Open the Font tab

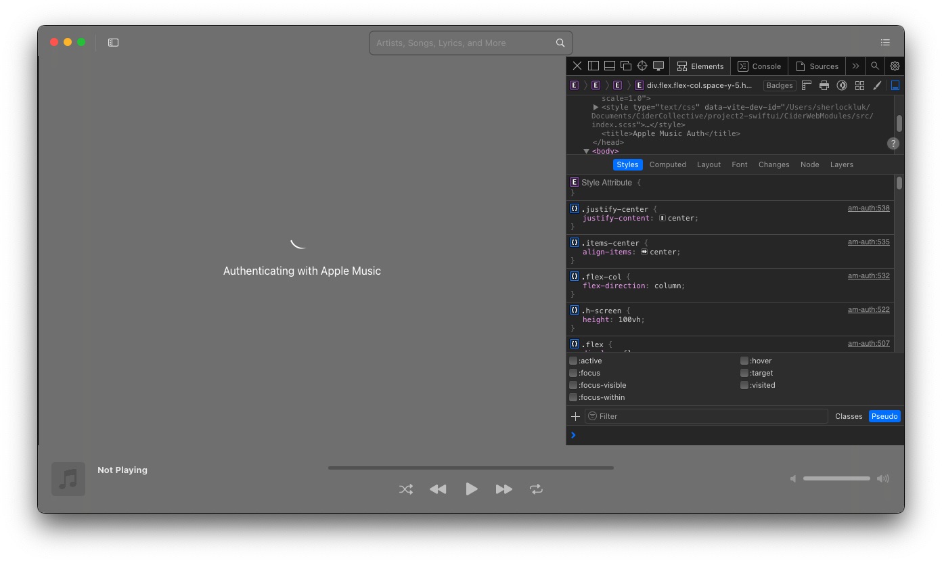740,164
